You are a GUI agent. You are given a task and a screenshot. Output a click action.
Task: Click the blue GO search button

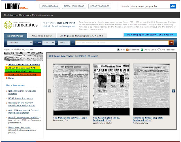tap(173, 6)
